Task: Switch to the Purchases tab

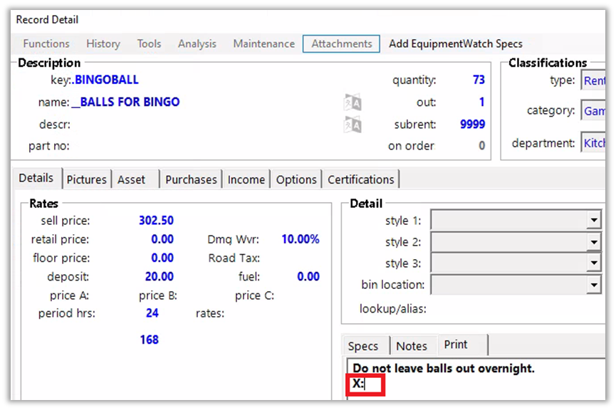Action: (190, 179)
